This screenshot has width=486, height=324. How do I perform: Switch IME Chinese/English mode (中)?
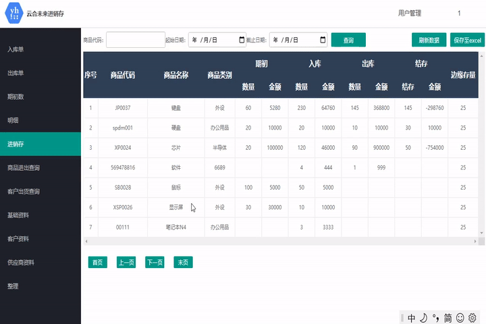point(411,318)
